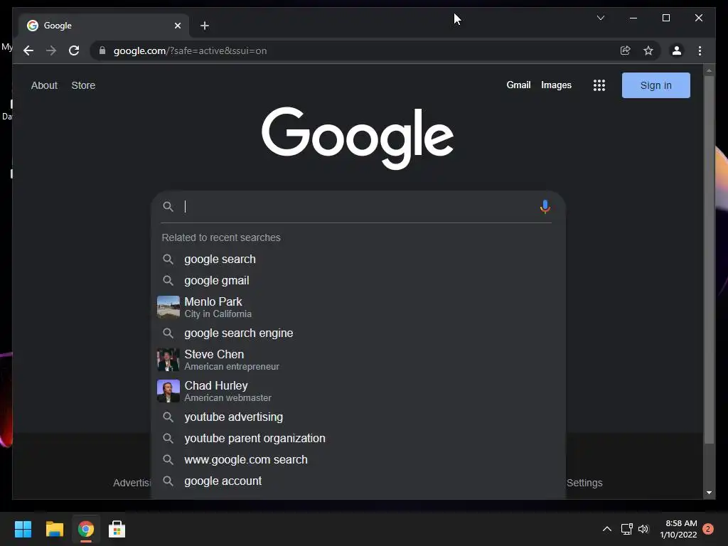Click the address bar URL
Image resolution: width=728 pixels, height=546 pixels.
190,50
